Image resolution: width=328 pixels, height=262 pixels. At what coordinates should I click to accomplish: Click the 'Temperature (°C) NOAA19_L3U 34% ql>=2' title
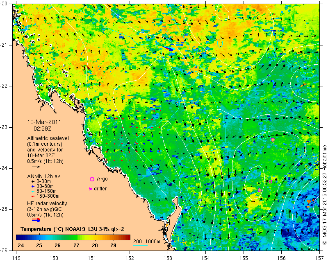pyautogui.click(x=73, y=229)
